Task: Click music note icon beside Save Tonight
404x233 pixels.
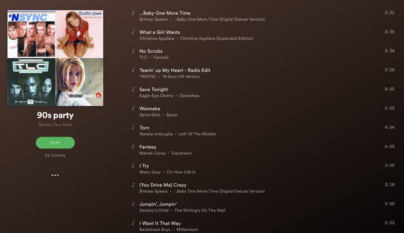Action: pos(133,89)
